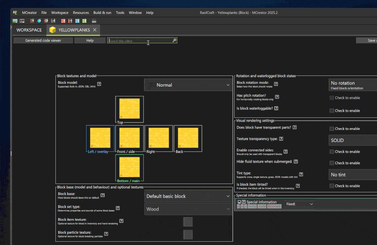377x245 pixels.
Task: Open the SOLID transparency type dropdown
Action: click(x=353, y=140)
